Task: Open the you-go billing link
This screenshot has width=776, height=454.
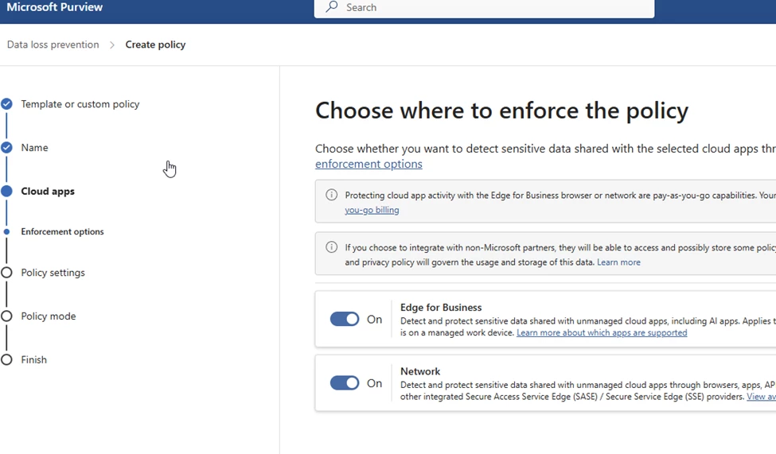Action: click(x=372, y=210)
